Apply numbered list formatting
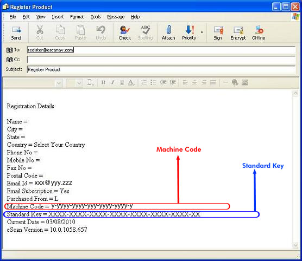The height and width of the screenshot is (261, 302). coord(144,83)
